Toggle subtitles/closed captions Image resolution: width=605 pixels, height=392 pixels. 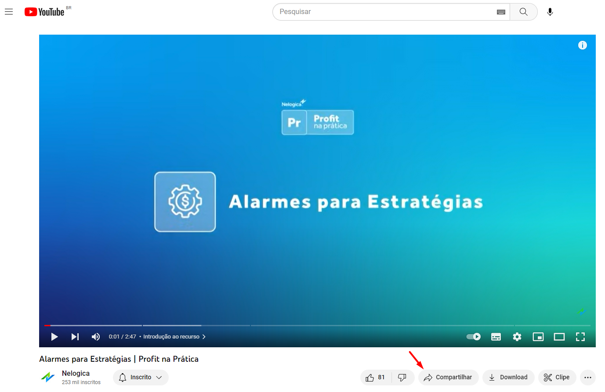coord(496,337)
